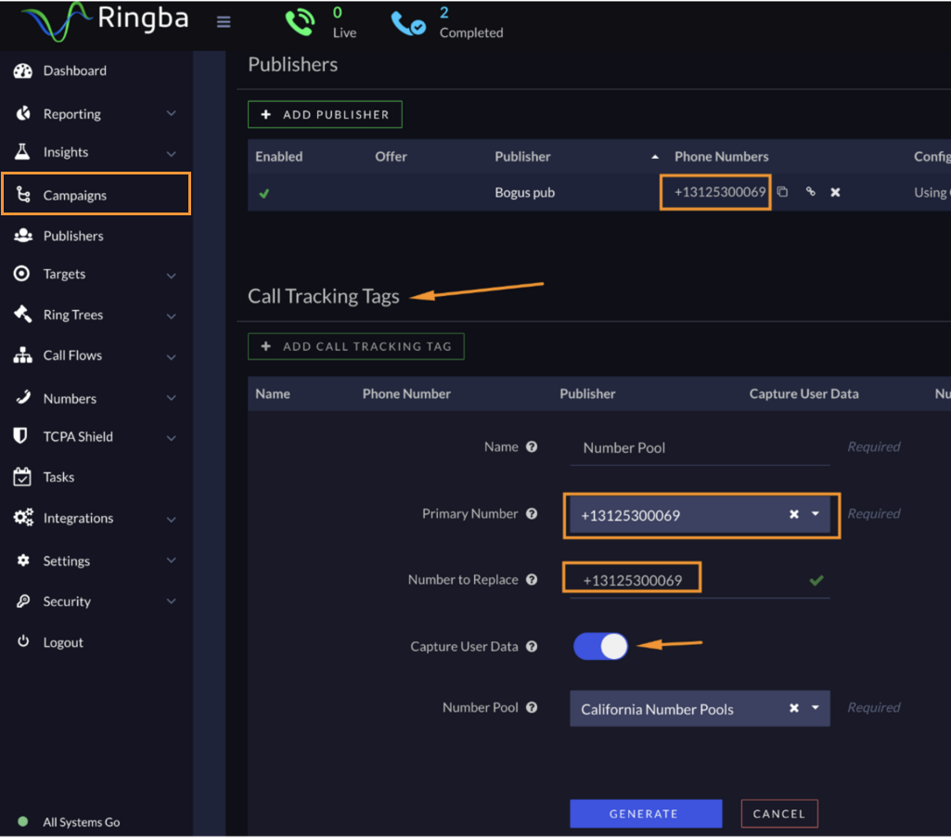
Task: Expand the Numbers submenu
Action: click(172, 398)
